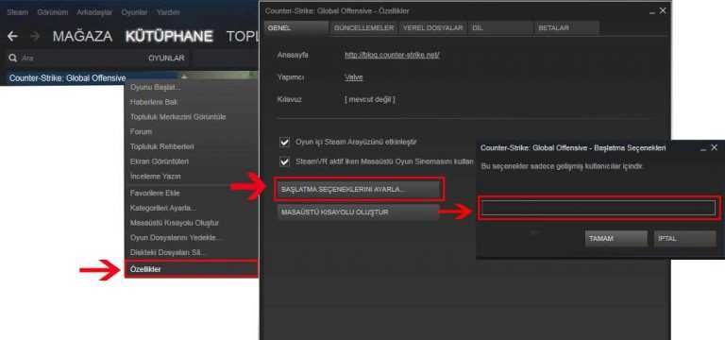
Task: Toggle Oyun içi Steam Arayüzünü etkinleştir checkbox
Action: pyautogui.click(x=284, y=142)
